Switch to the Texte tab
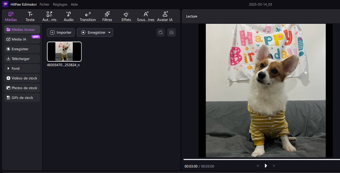 pyautogui.click(x=30, y=17)
